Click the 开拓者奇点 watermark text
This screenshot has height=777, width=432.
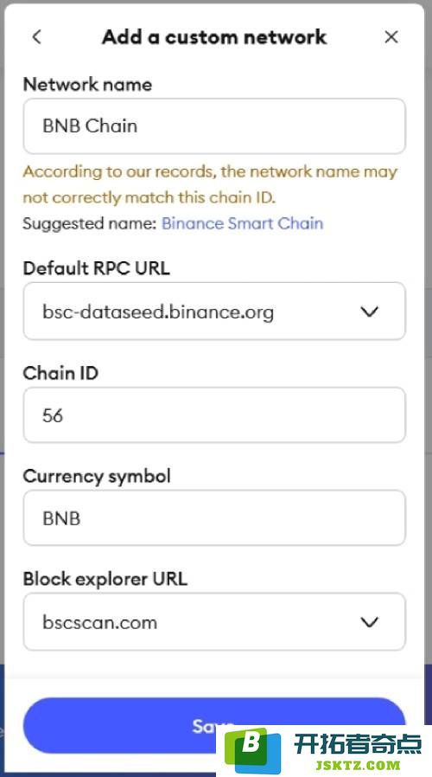pos(359,743)
